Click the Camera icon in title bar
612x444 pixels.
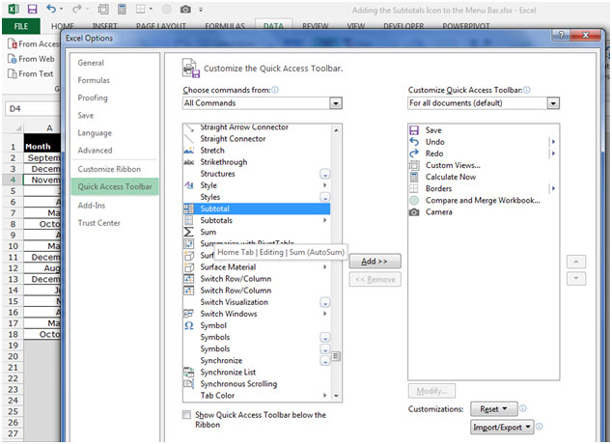click(x=185, y=9)
